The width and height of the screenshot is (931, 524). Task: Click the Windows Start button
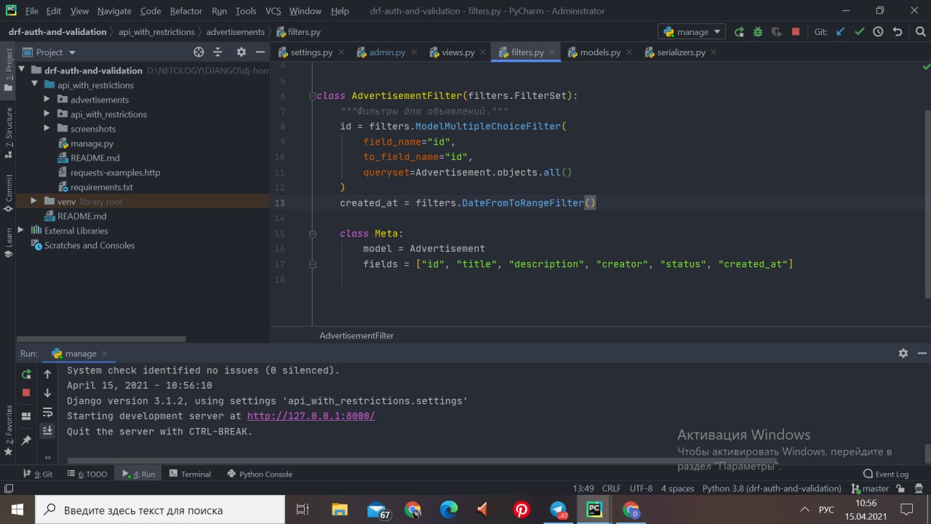click(x=17, y=509)
